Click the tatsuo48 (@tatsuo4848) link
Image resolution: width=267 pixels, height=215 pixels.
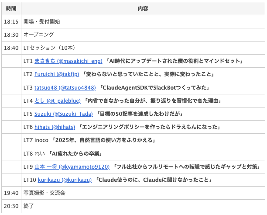(x=65, y=87)
